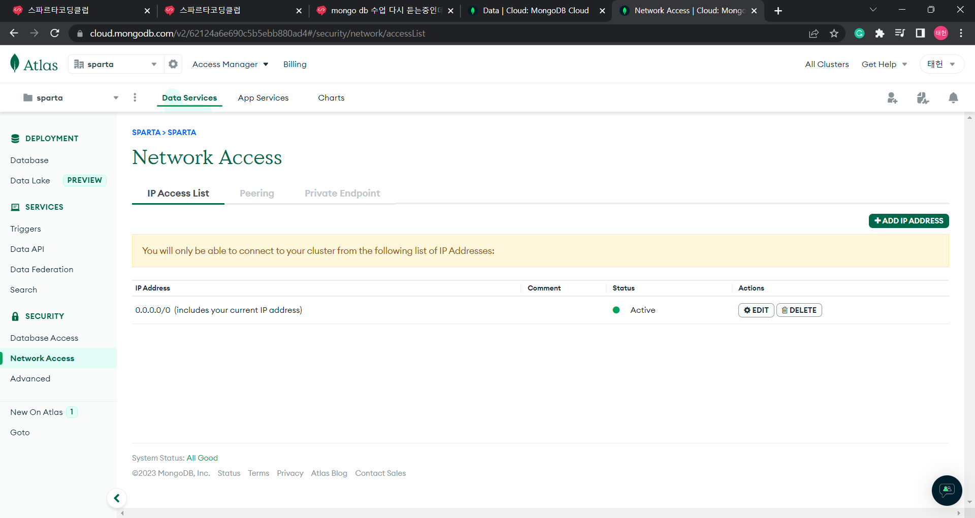This screenshot has width=975, height=518.
Task: Open the extensions puzzle icon
Action: pyautogui.click(x=880, y=33)
